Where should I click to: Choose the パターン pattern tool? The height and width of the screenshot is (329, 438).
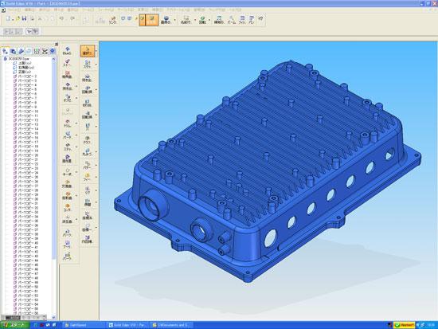[88, 165]
